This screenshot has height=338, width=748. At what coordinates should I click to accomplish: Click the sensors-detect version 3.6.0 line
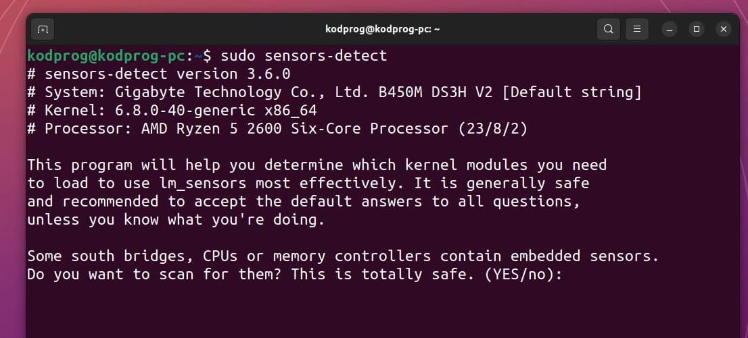pos(159,74)
